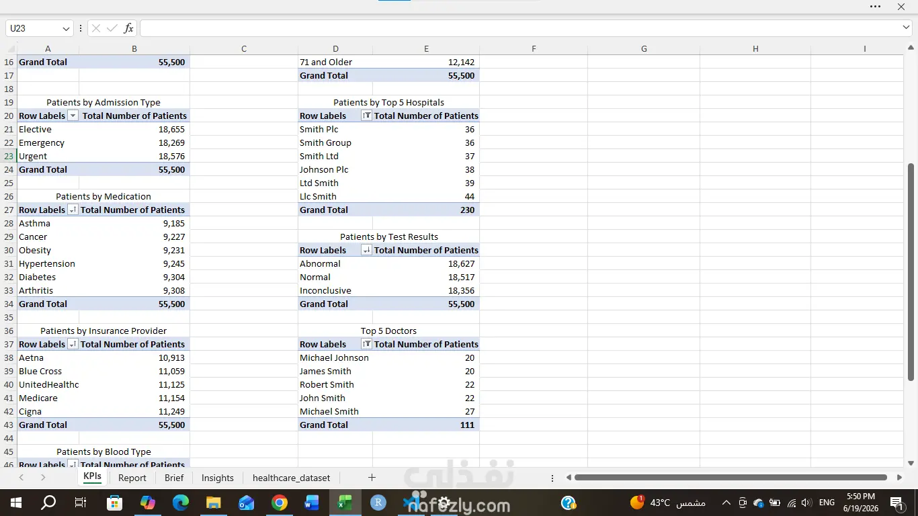Click the Name Box showing U23
918x516 pixels.
point(32,28)
